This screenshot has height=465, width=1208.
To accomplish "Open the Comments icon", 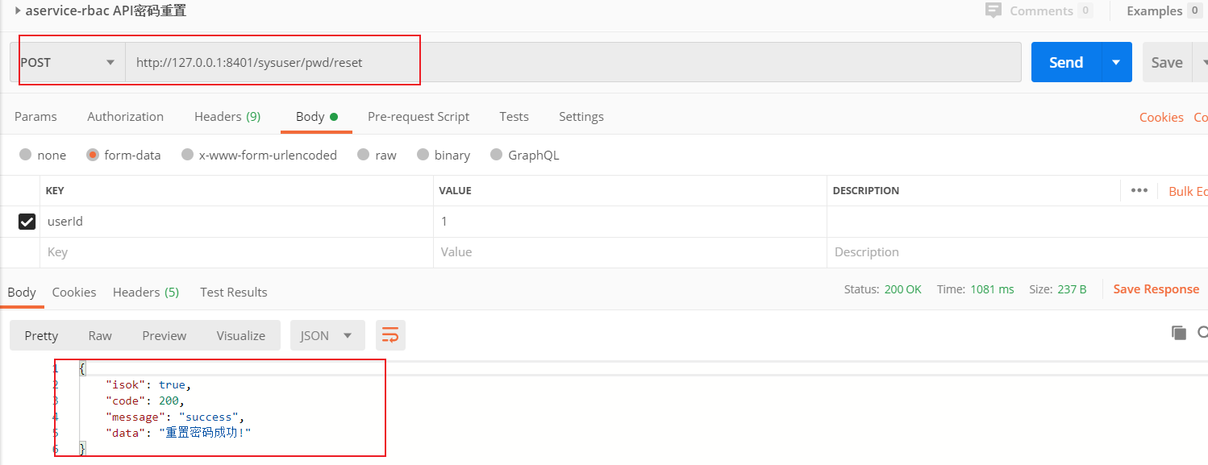I will (993, 10).
